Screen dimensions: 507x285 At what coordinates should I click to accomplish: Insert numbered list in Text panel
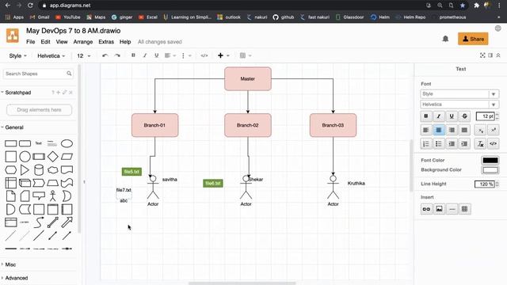(426, 144)
